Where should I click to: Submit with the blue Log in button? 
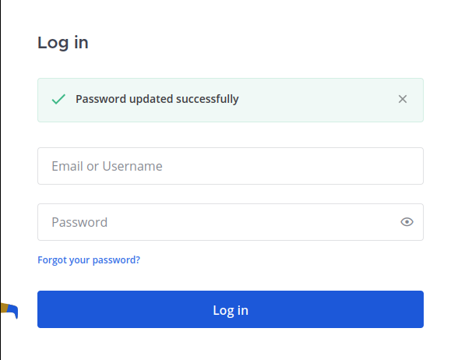point(231,309)
